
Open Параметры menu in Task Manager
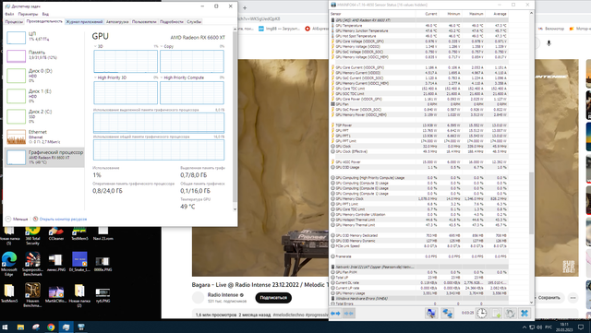(x=28, y=14)
